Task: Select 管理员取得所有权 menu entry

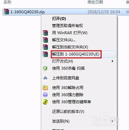Action: tap(68, 26)
